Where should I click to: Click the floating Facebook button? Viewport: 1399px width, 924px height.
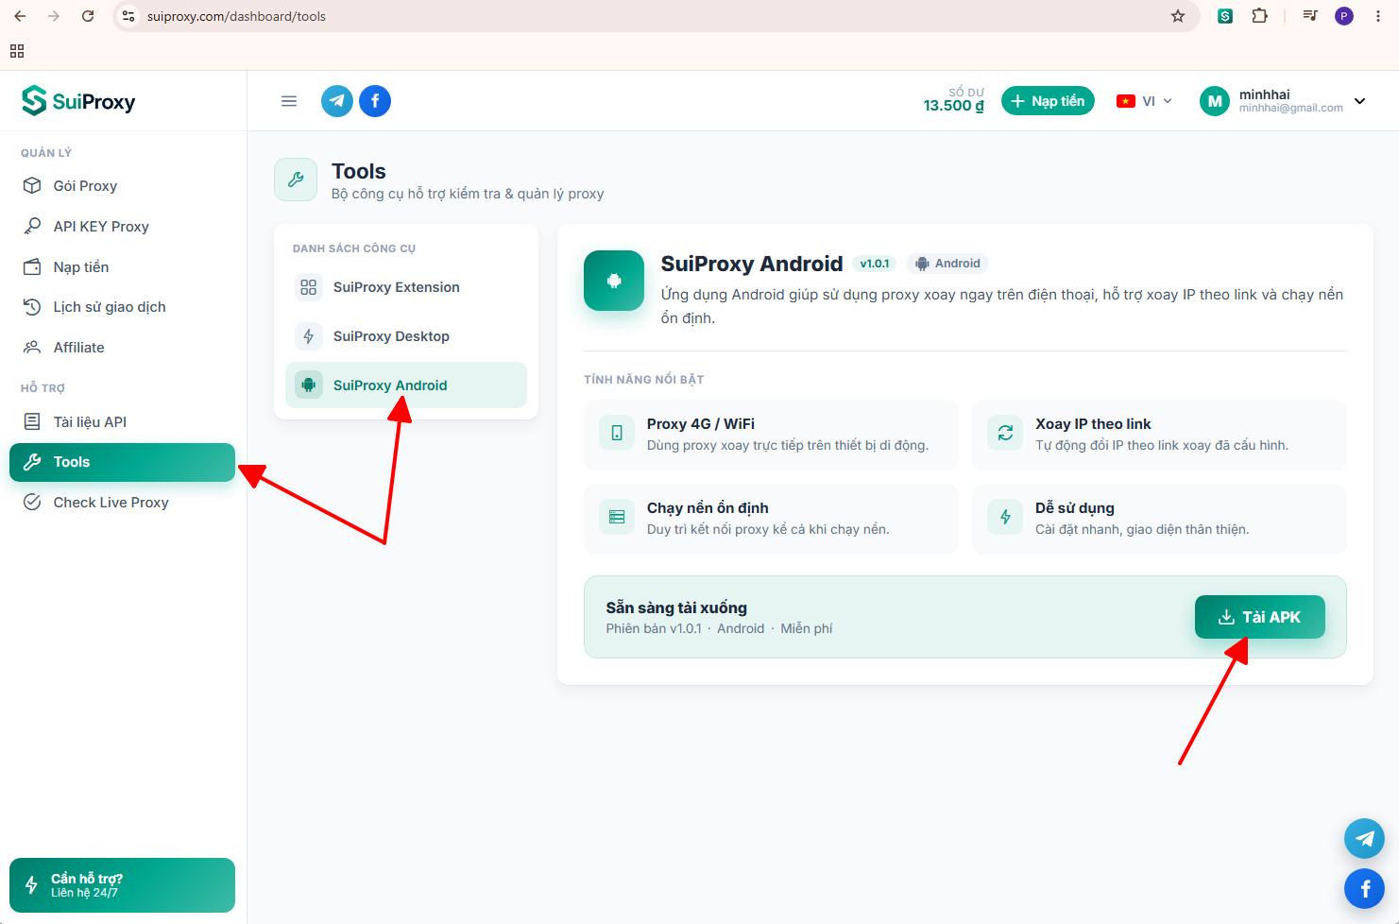click(x=1364, y=888)
